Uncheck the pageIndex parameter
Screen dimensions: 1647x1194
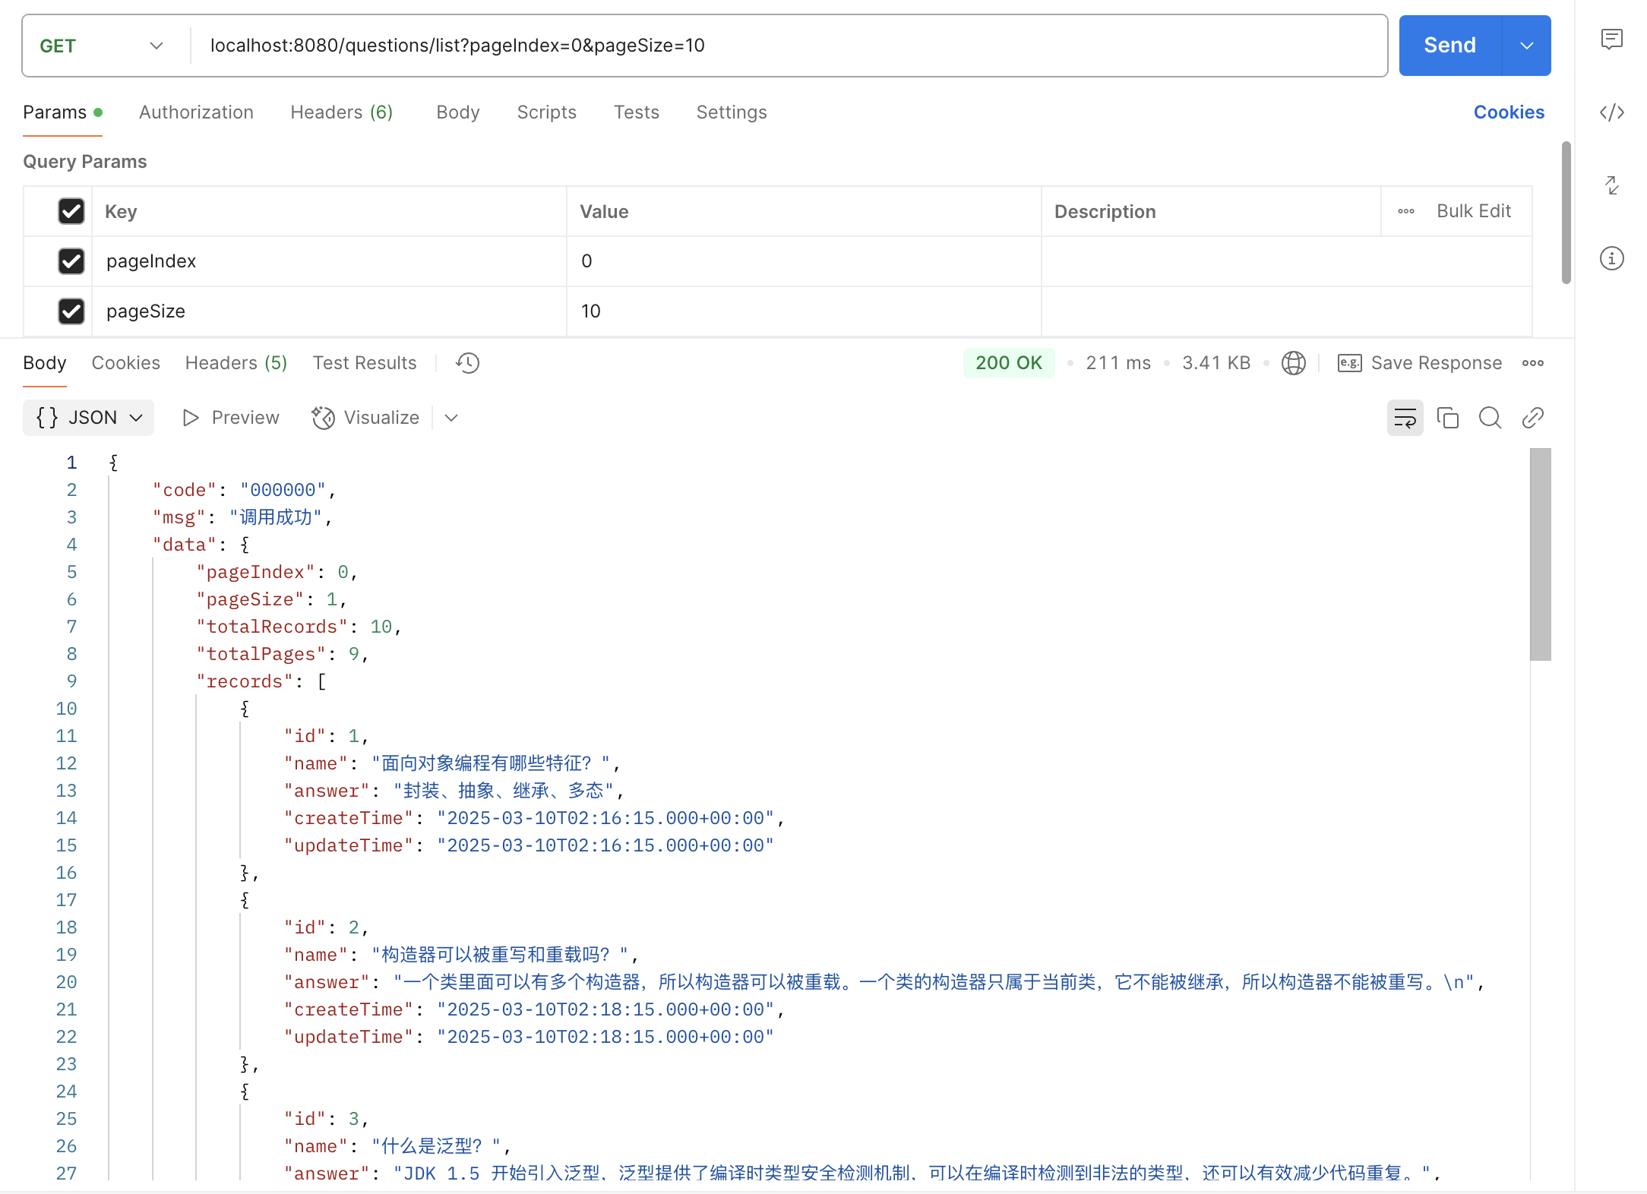[71, 261]
